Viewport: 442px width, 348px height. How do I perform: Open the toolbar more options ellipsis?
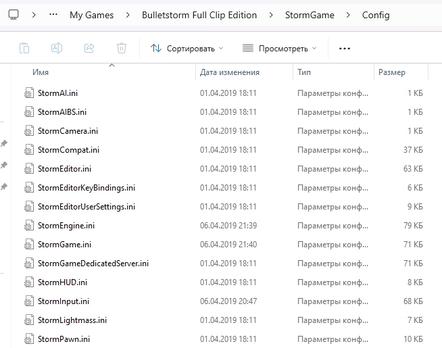point(345,49)
